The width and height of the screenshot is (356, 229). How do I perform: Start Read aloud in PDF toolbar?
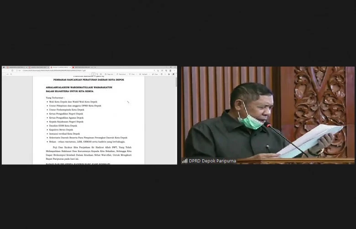tap(121, 74)
